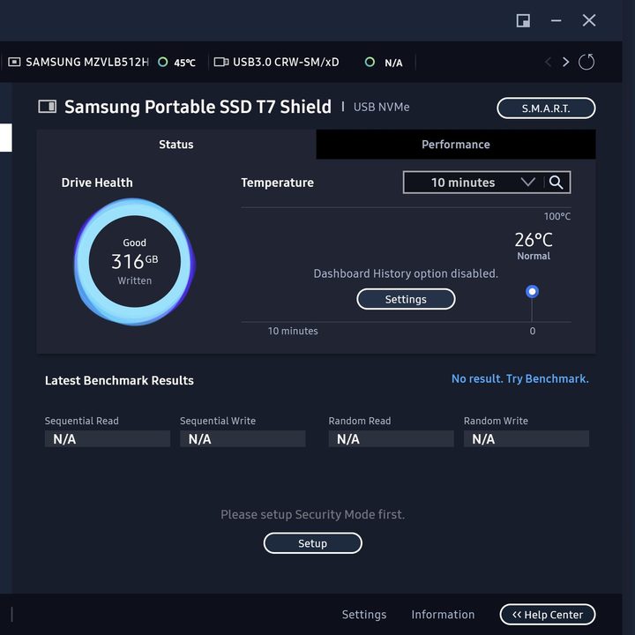Open the S.M.A.R.T. details
The height and width of the screenshot is (635, 635).
546,108
